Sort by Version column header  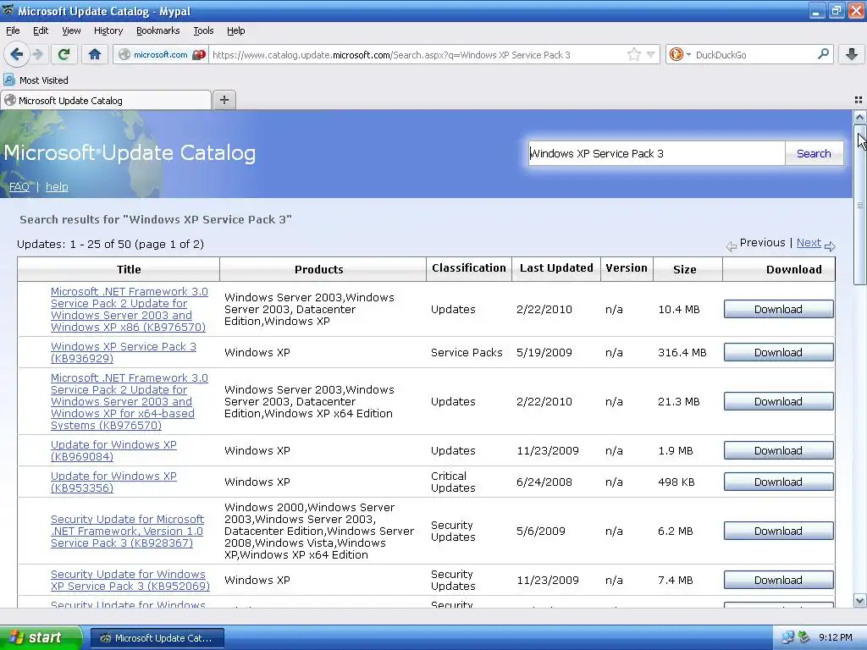pyautogui.click(x=627, y=268)
